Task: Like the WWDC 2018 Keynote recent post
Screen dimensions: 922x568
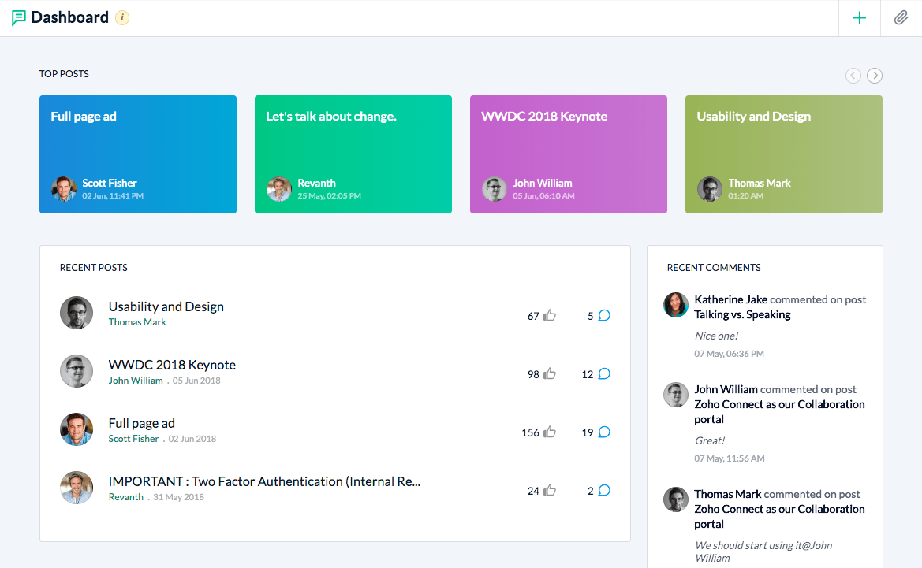Action: pyautogui.click(x=550, y=373)
